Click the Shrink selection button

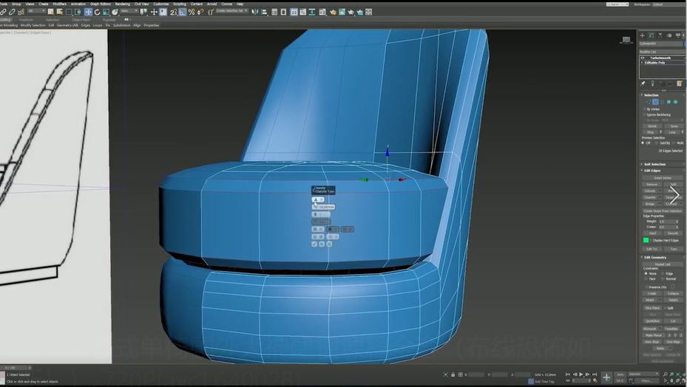652,126
